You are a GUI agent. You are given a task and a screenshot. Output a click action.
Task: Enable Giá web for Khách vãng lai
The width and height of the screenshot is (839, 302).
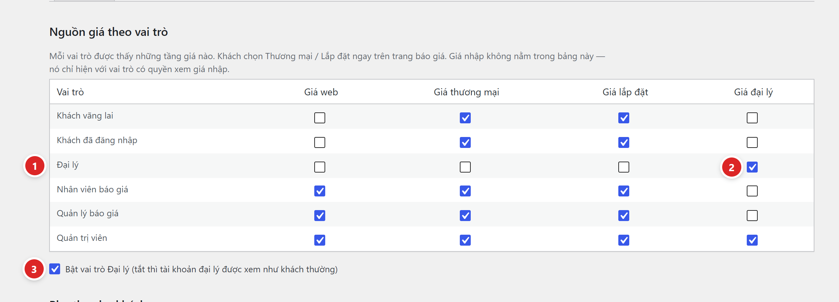coord(320,118)
